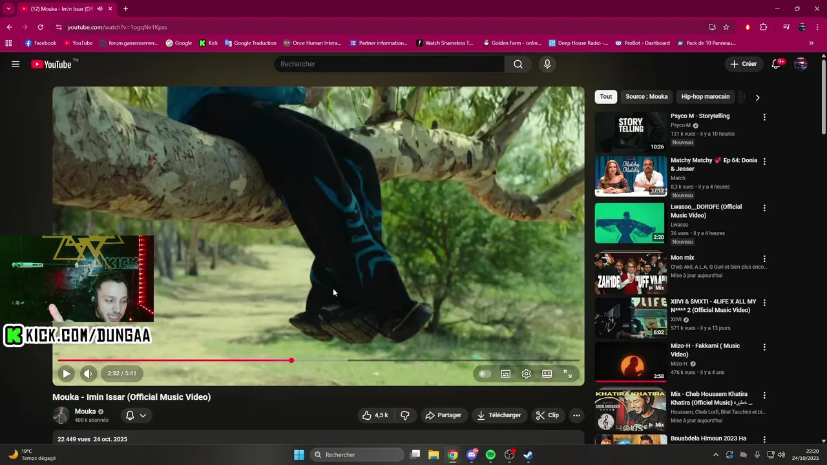
Task: Open the tab search dropdown arrow
Action: 8,8
